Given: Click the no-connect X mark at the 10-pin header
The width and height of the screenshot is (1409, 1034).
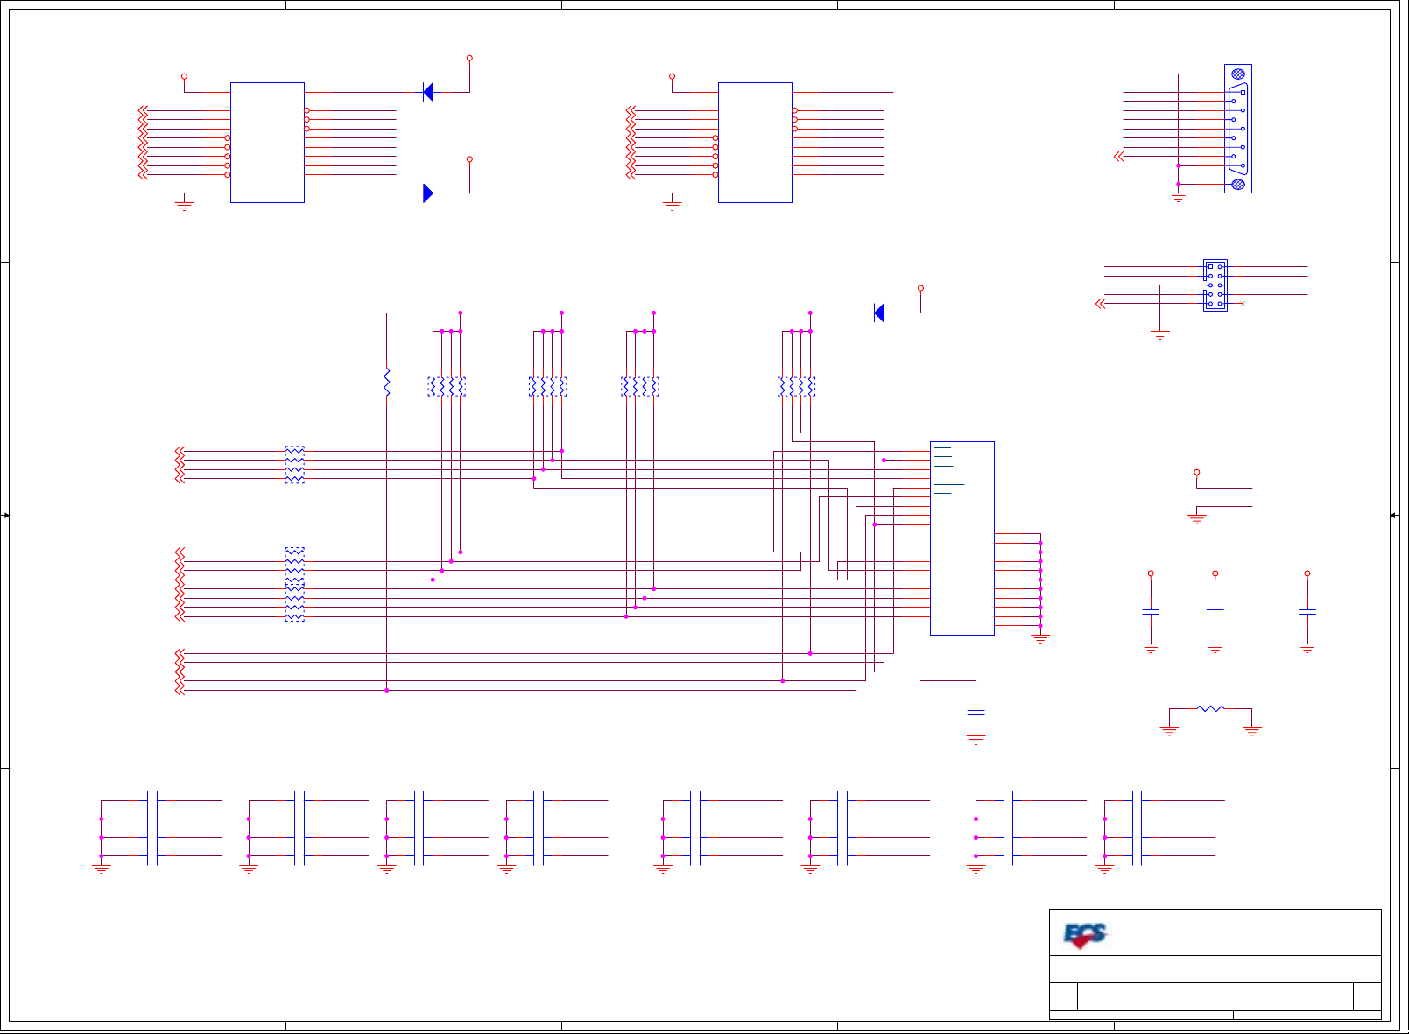Looking at the screenshot, I should coord(1243,304).
